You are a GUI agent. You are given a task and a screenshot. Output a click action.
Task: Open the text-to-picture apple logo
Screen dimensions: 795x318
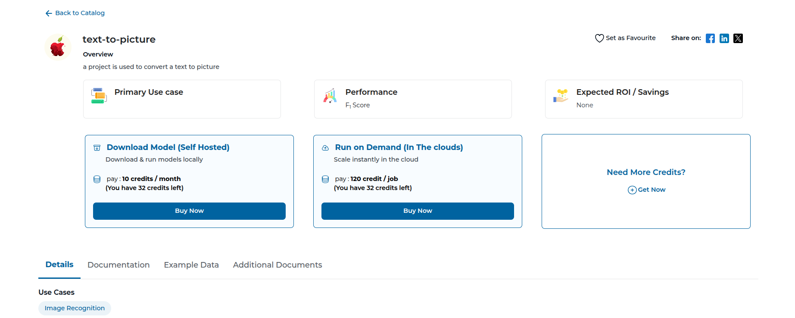click(58, 47)
